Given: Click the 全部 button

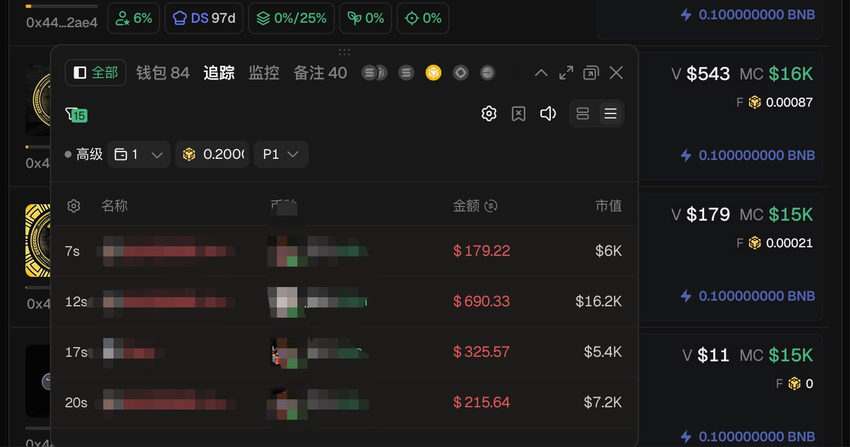Looking at the screenshot, I should 95,73.
